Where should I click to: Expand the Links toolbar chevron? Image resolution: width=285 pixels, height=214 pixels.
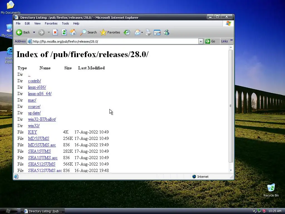coord(231,40)
